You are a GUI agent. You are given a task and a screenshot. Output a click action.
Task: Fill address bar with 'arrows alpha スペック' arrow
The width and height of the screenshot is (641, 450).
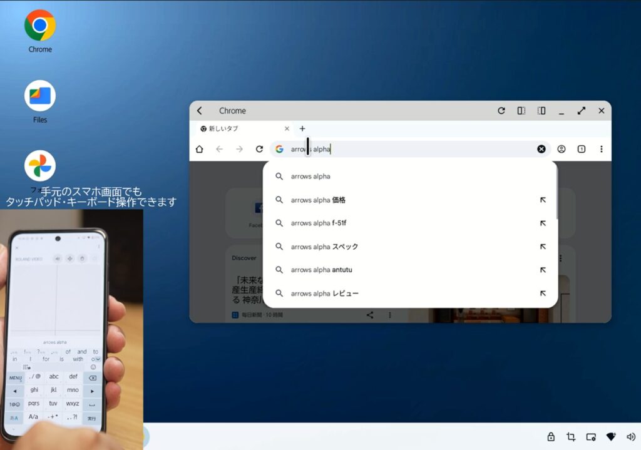(x=543, y=247)
